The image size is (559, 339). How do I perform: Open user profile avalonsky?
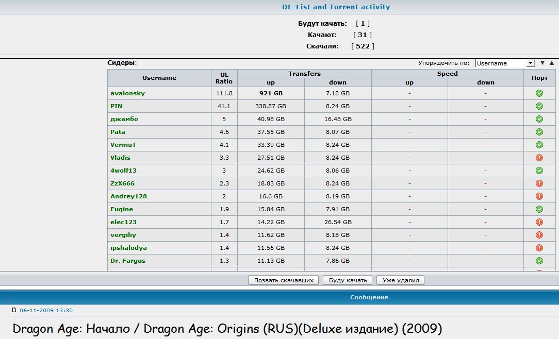pos(127,93)
